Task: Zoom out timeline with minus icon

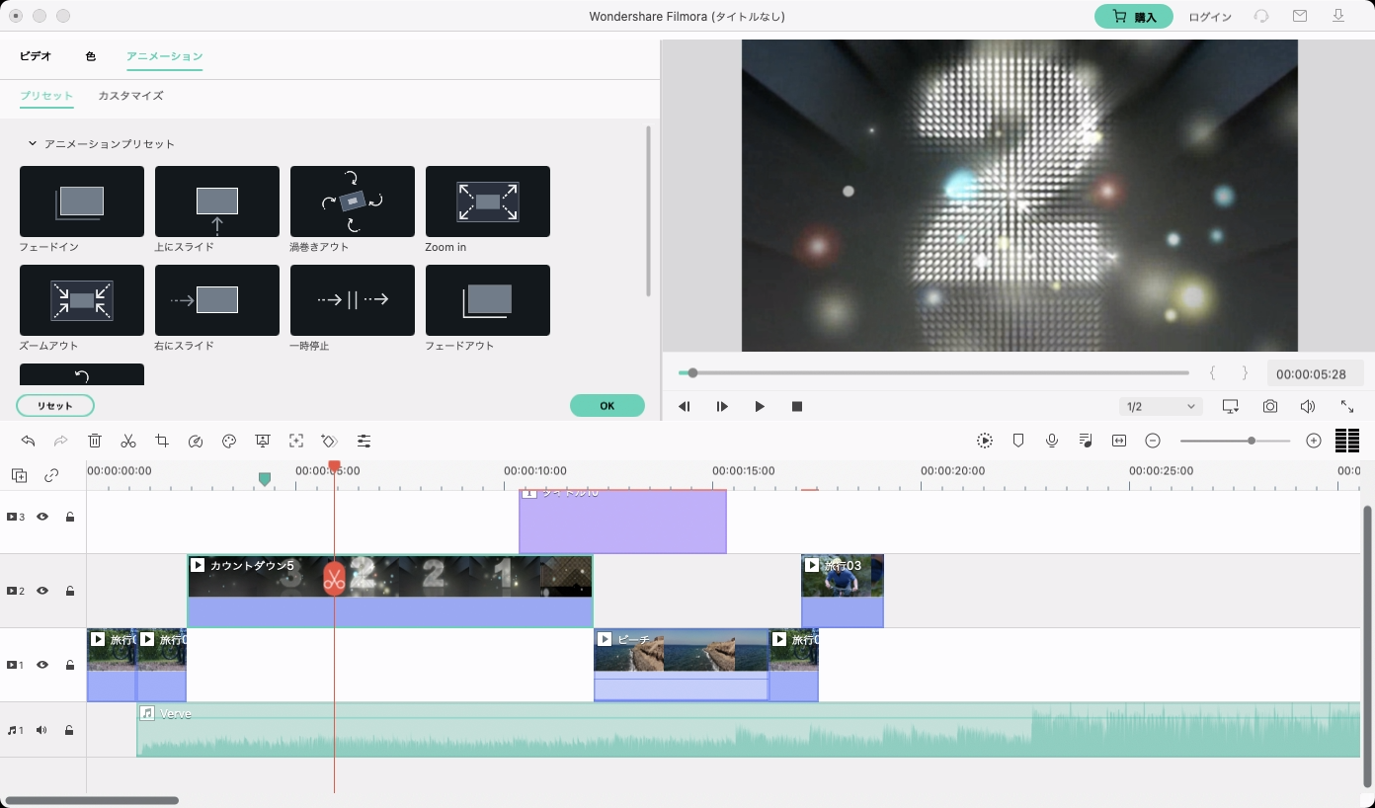Action: (x=1153, y=441)
